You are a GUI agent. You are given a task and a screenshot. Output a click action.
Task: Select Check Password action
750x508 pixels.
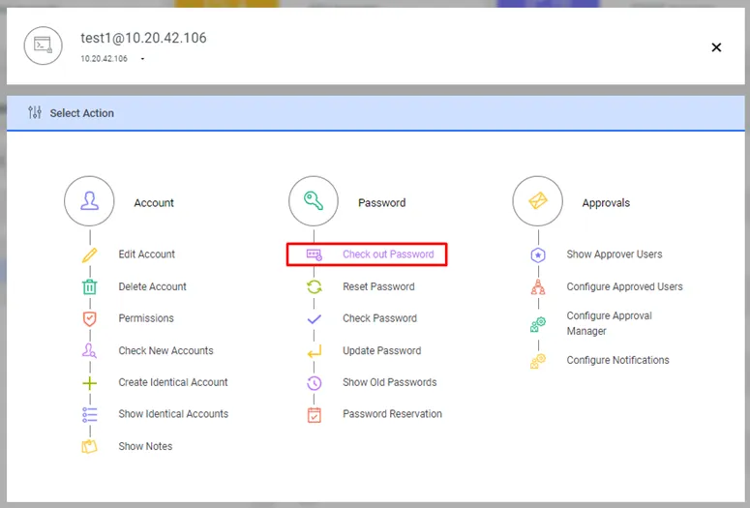(x=379, y=318)
